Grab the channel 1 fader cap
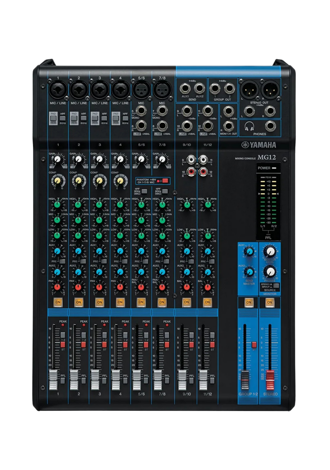The height and width of the screenshot is (470, 330). pyautogui.click(x=53, y=380)
